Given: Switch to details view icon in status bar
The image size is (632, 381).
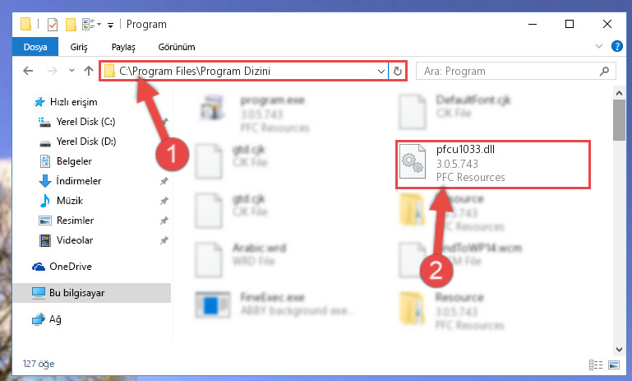Looking at the screenshot, I should tap(596, 365).
